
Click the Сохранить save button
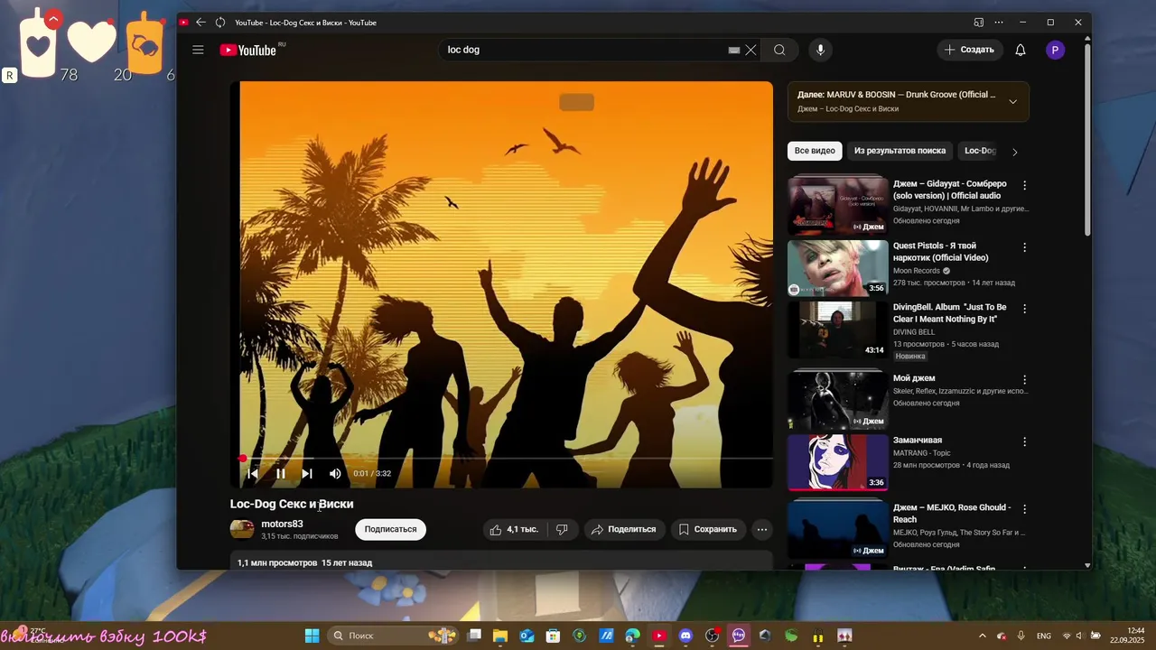coord(708,529)
